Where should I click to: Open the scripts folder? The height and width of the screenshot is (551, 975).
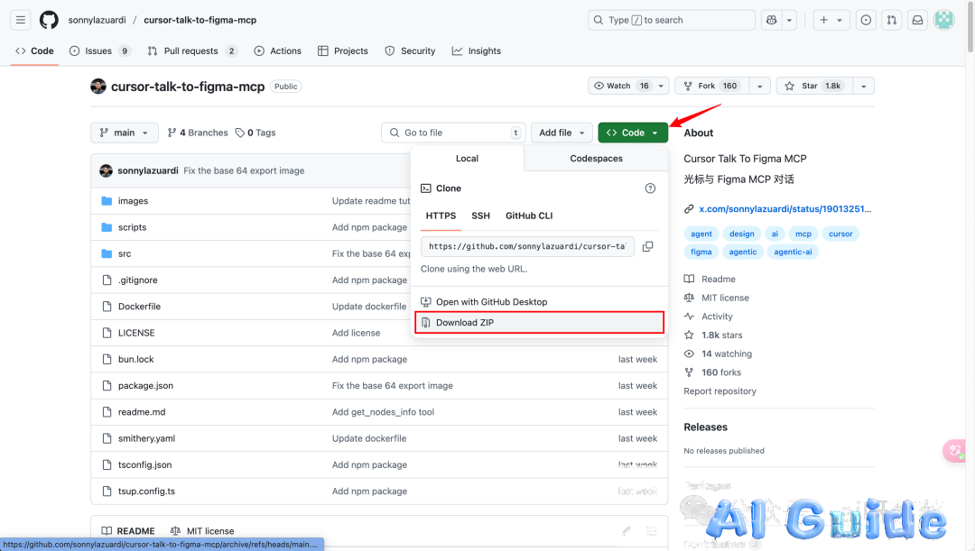pyautogui.click(x=133, y=227)
